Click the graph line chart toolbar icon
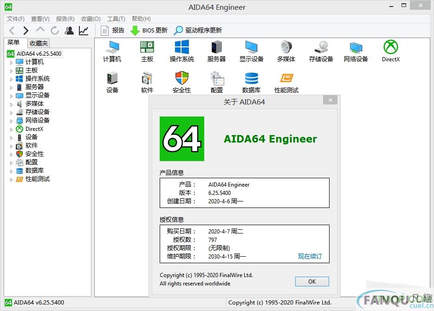This screenshot has height=311, width=434. (x=84, y=31)
